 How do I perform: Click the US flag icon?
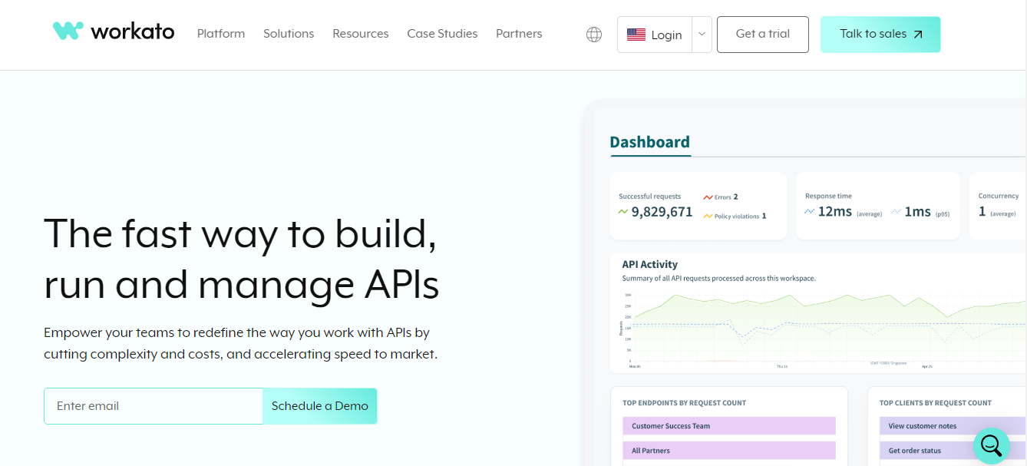[x=636, y=35]
